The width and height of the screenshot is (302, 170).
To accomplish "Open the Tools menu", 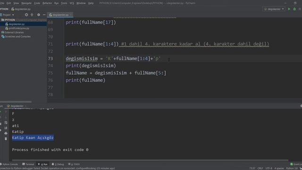I will click(64, 3).
